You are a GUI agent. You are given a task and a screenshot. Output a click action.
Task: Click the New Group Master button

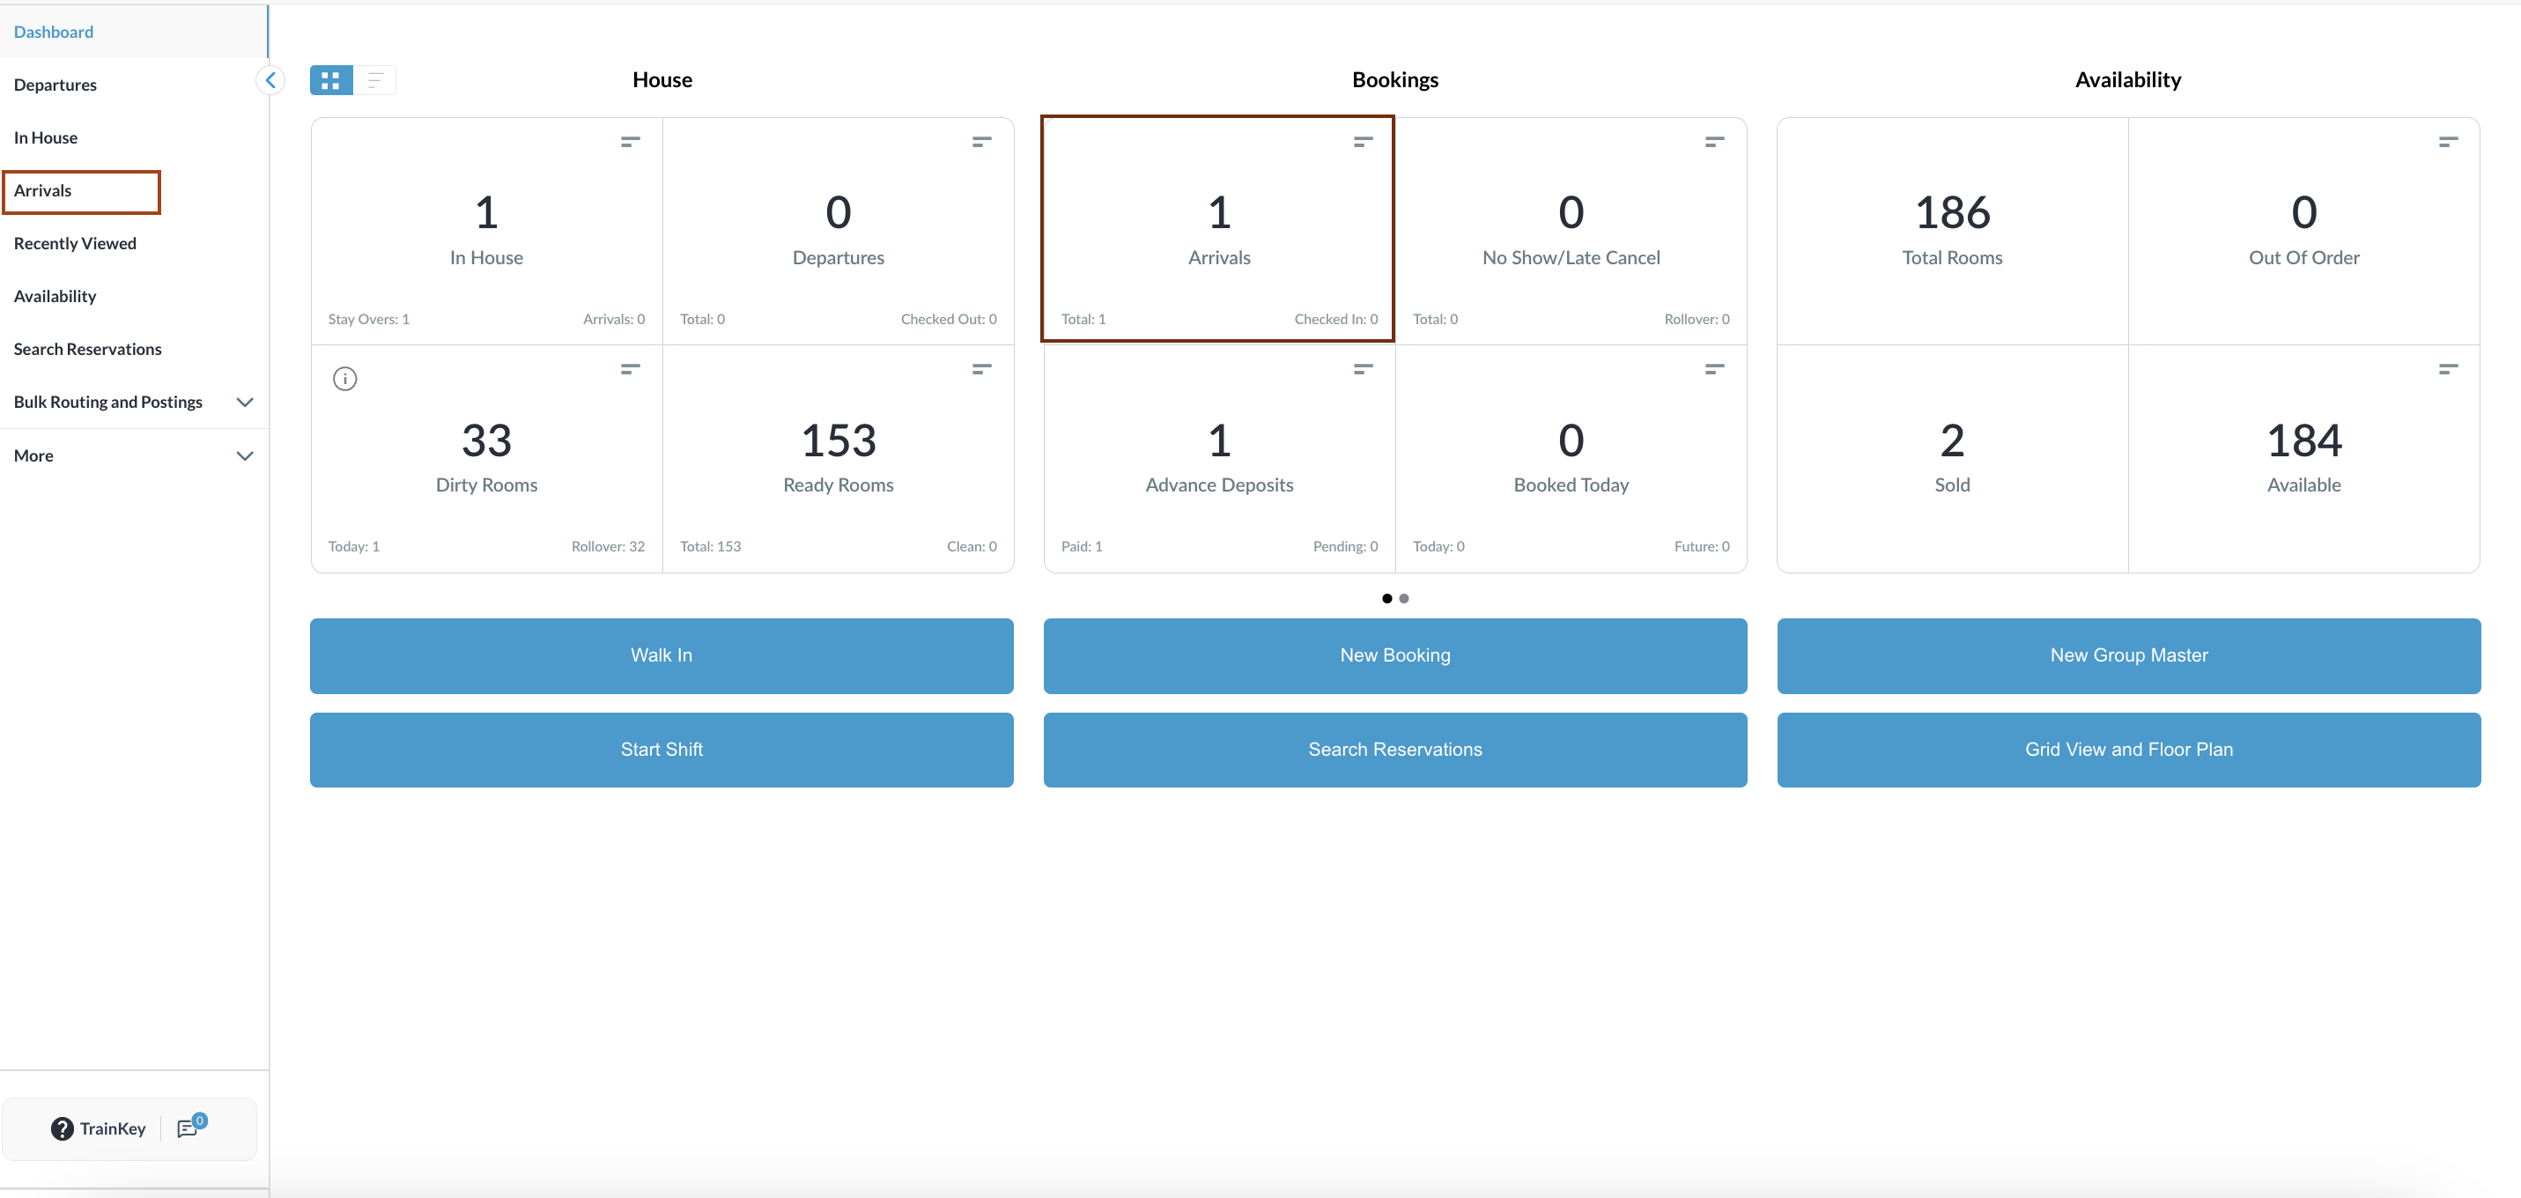tap(2127, 655)
